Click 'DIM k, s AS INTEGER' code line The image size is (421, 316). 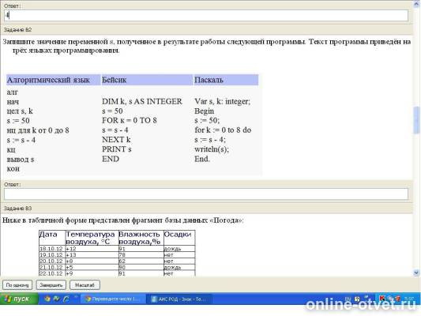142,101
